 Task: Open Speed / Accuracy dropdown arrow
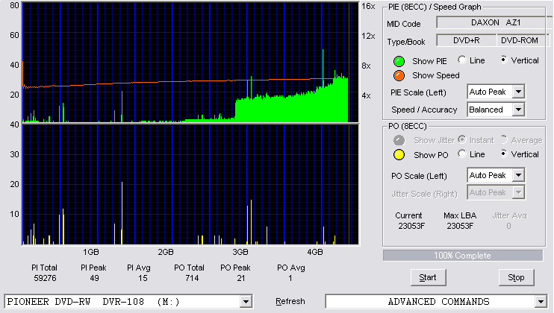click(x=518, y=110)
